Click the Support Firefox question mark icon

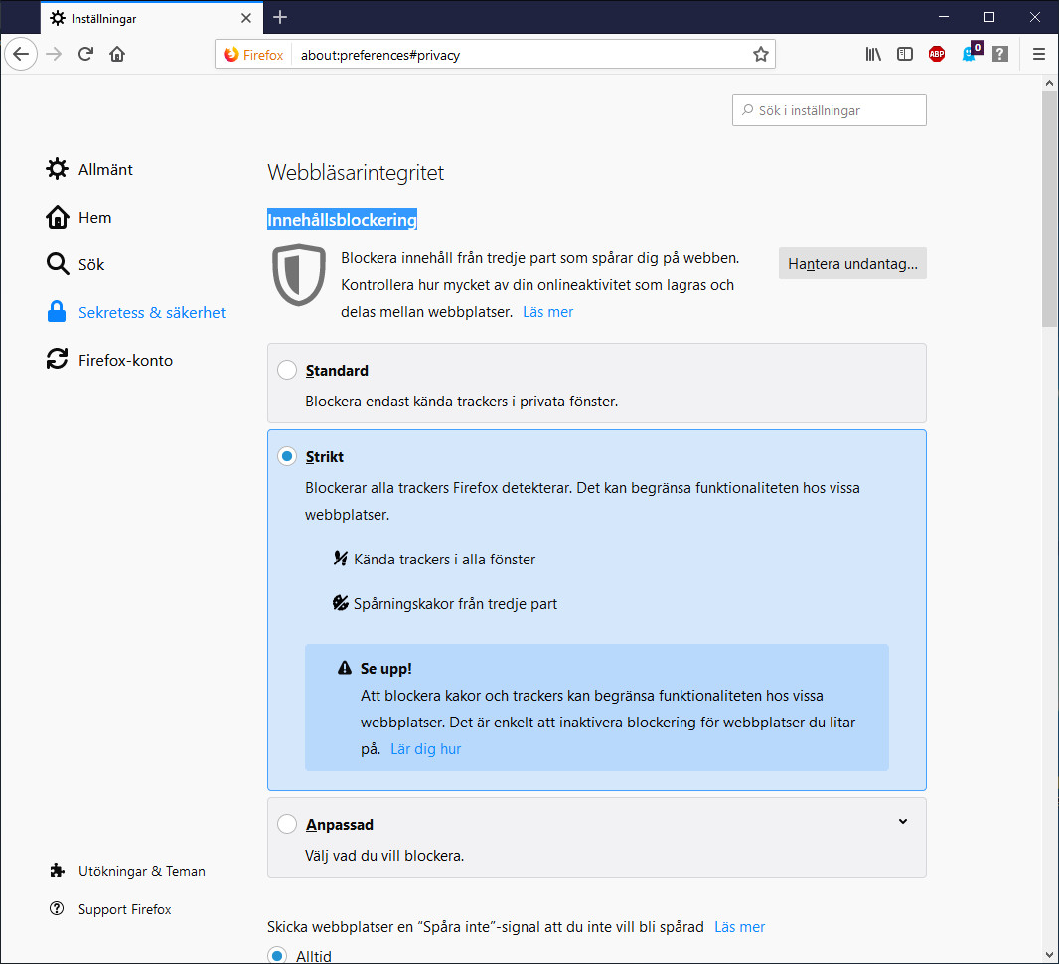(57, 909)
